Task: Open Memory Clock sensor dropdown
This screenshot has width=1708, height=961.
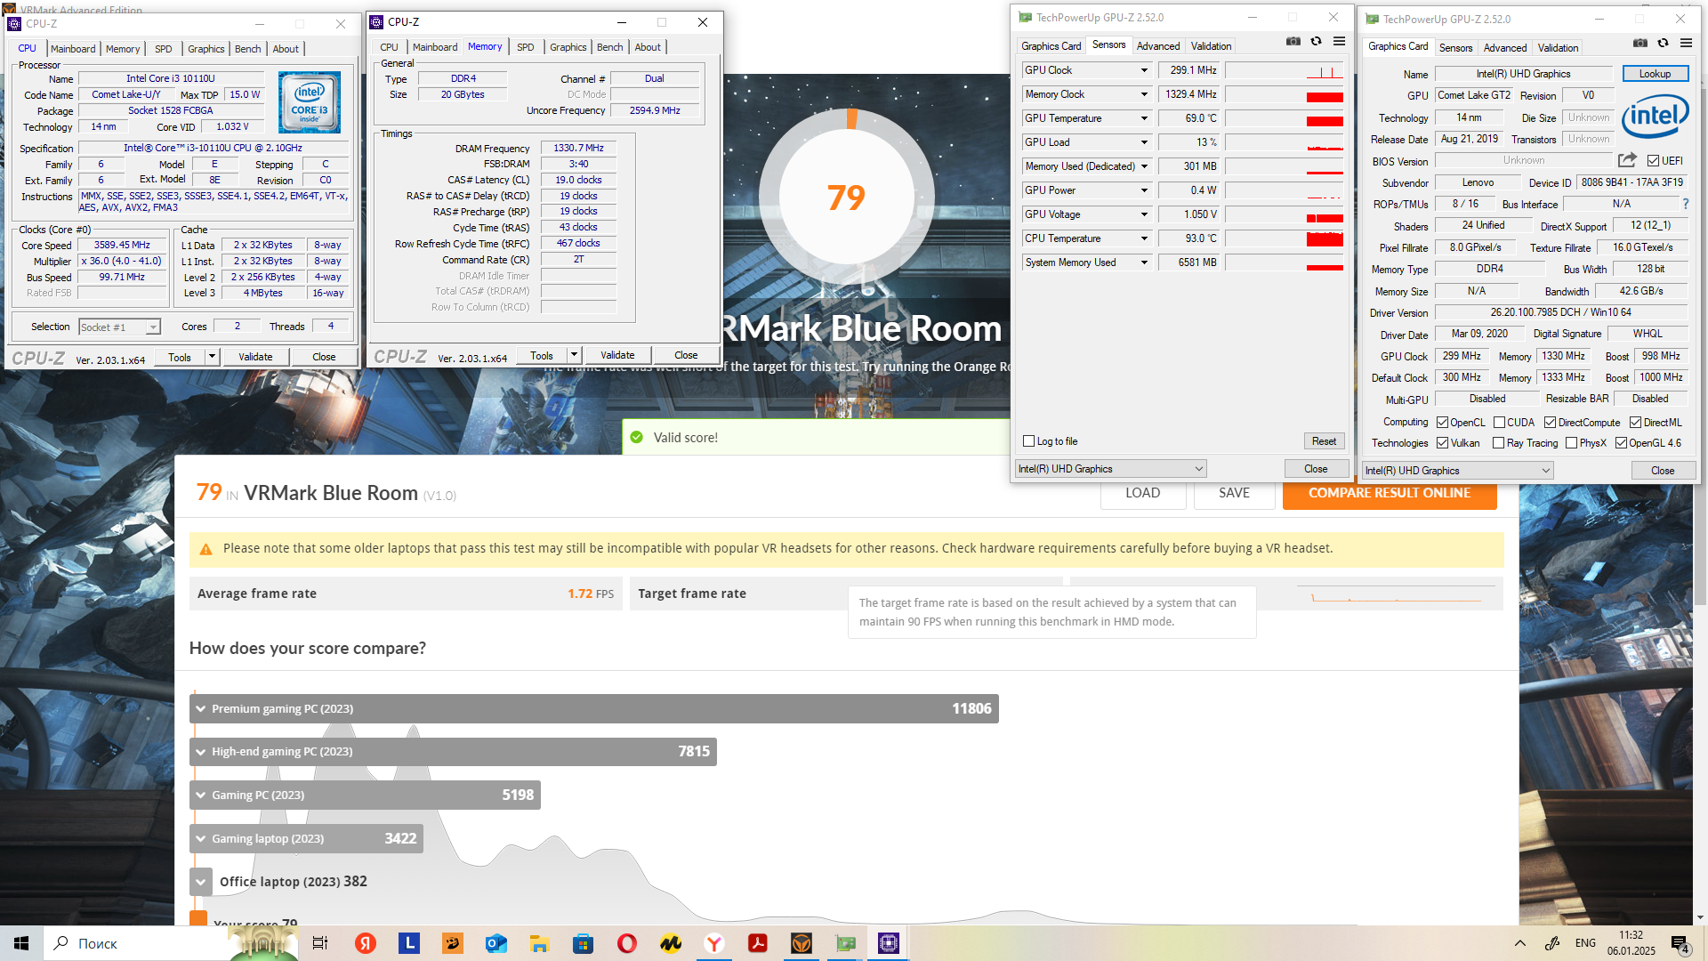Action: (1144, 94)
